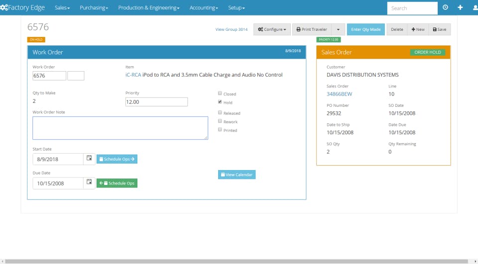The image size is (478, 264).
Task: Click the empty field beside work order number
Action: pyautogui.click(x=76, y=76)
